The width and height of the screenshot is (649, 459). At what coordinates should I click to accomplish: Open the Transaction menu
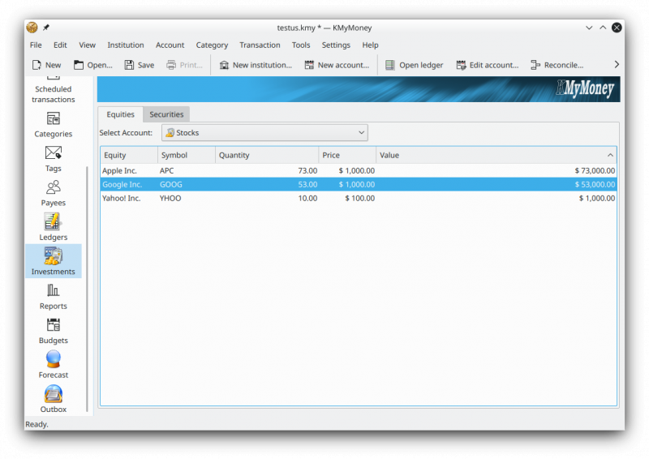260,45
